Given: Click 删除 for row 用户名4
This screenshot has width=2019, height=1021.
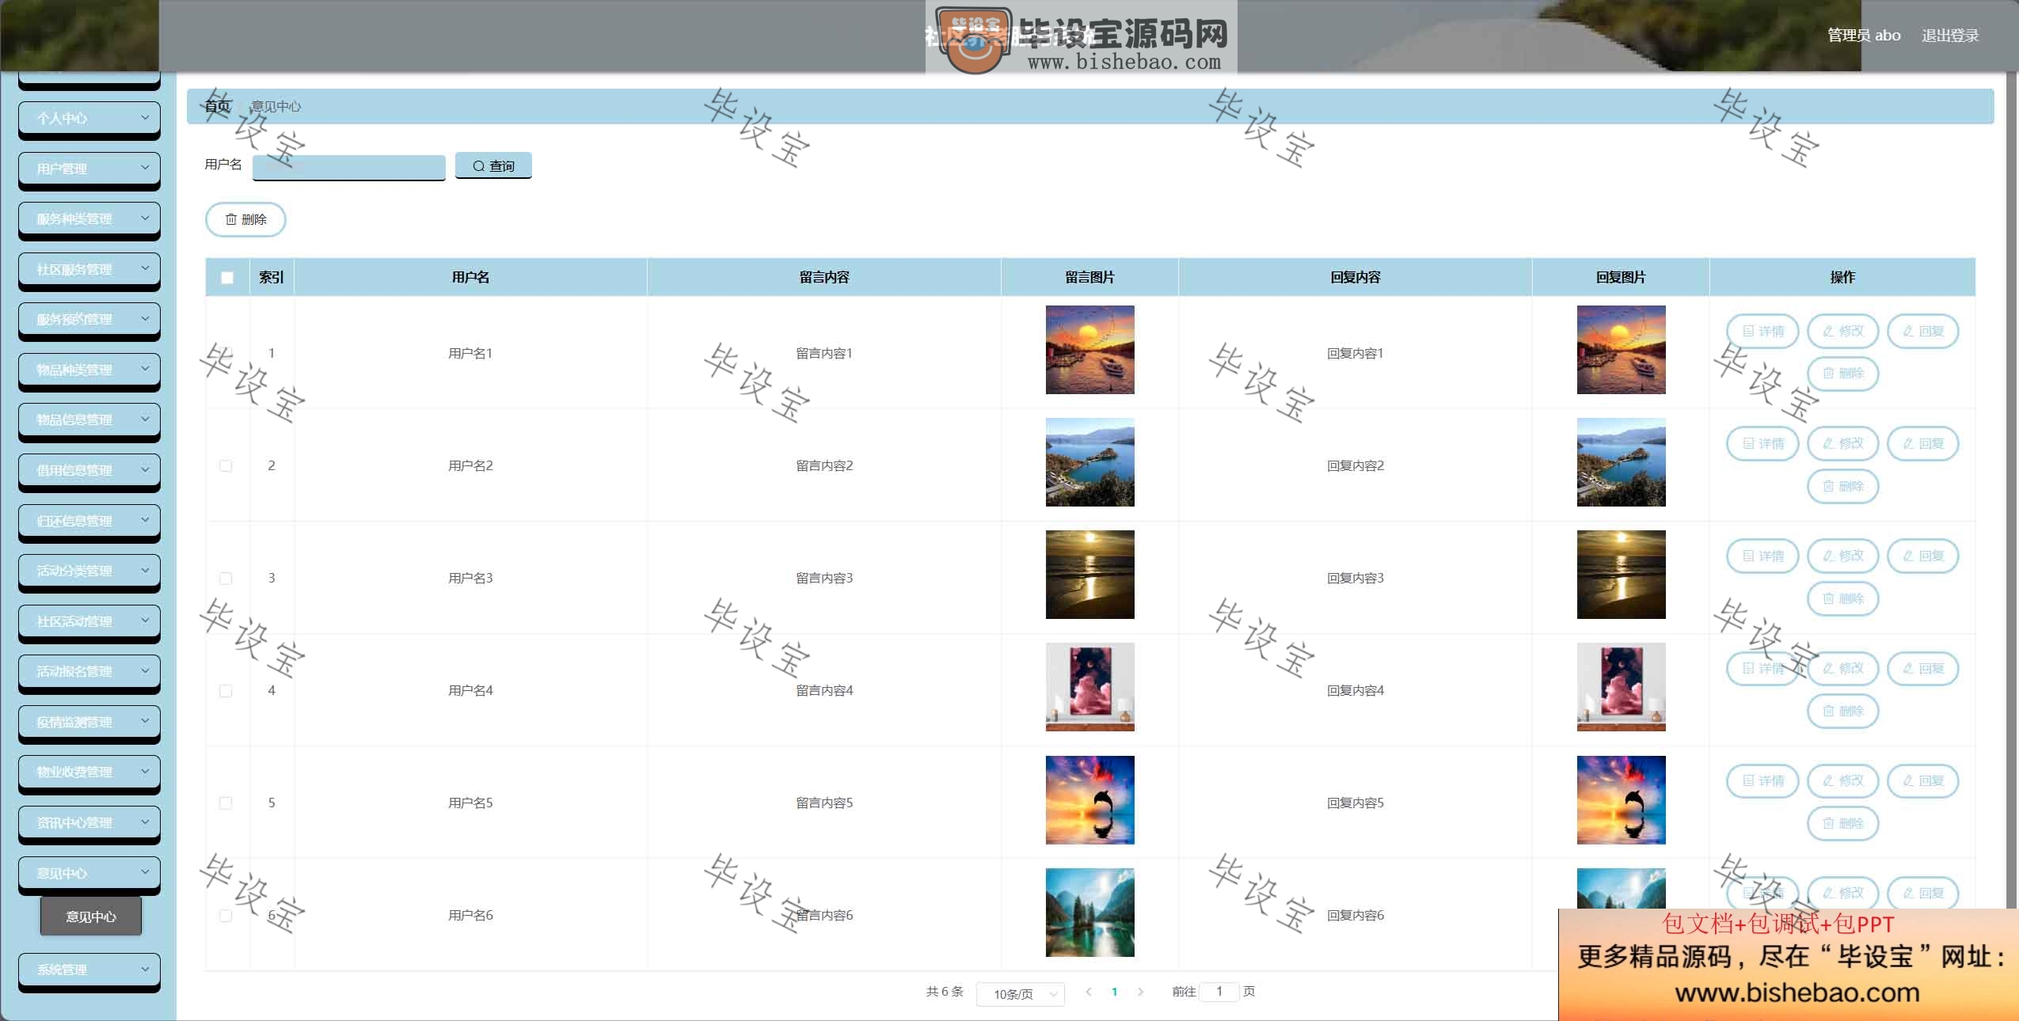Looking at the screenshot, I should click(x=1842, y=711).
